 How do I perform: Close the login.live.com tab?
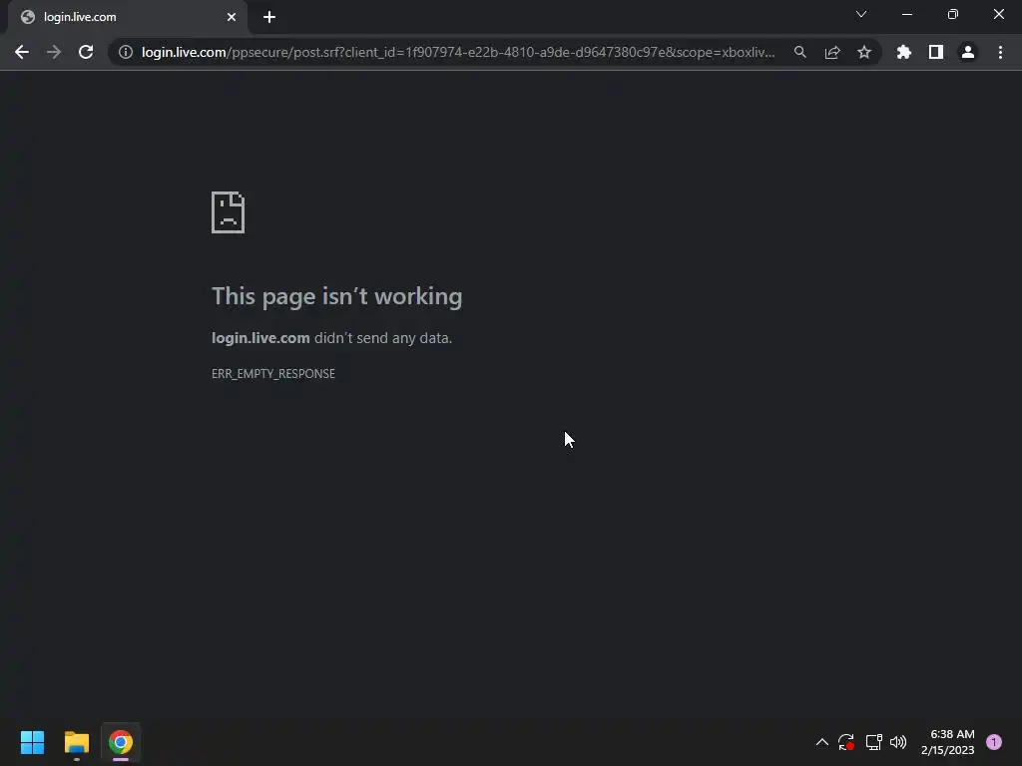[232, 17]
